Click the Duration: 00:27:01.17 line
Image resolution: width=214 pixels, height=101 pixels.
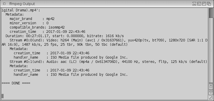click(x=65, y=36)
